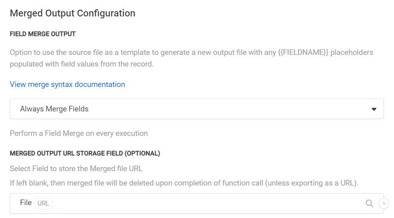Focus the Merged file URL storage input

[x=201, y=203]
